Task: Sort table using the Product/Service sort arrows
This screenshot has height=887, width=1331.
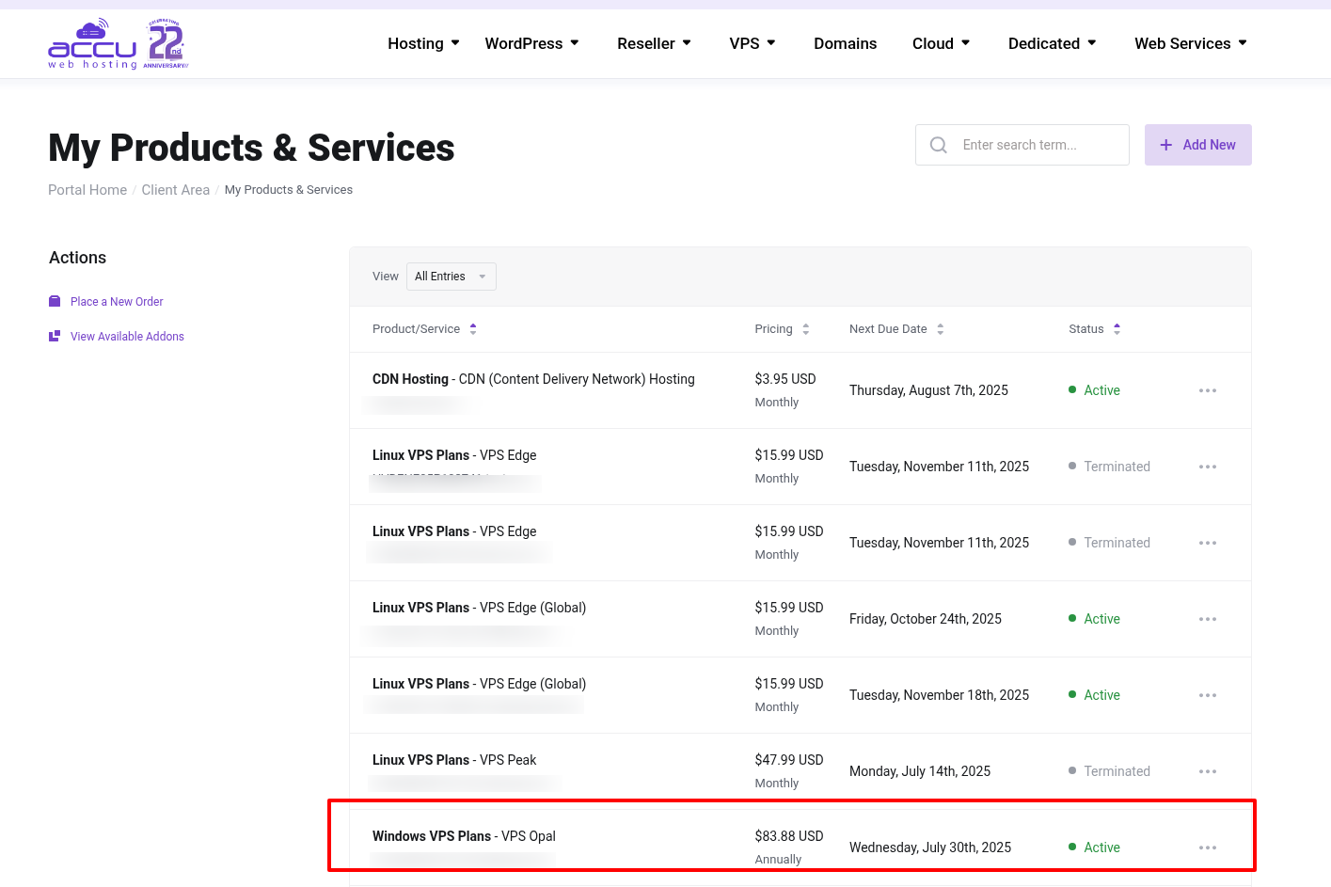Action: pyautogui.click(x=473, y=329)
